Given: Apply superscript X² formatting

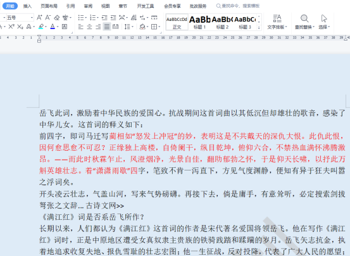Looking at the screenshot, I should (x=11, y=27).
